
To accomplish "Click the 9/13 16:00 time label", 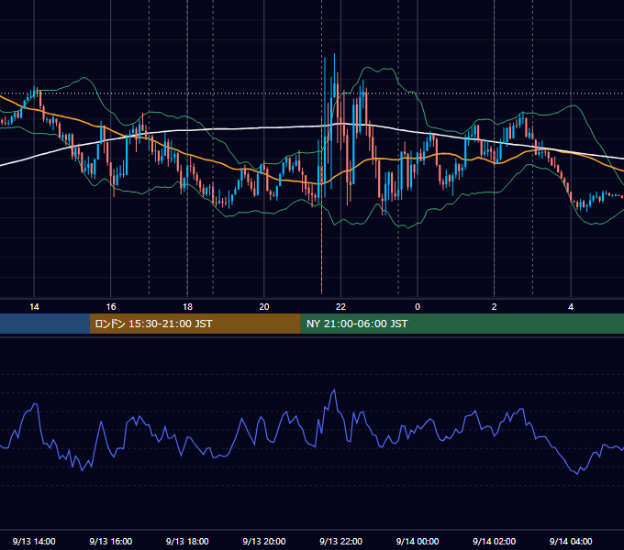I will [x=111, y=541].
